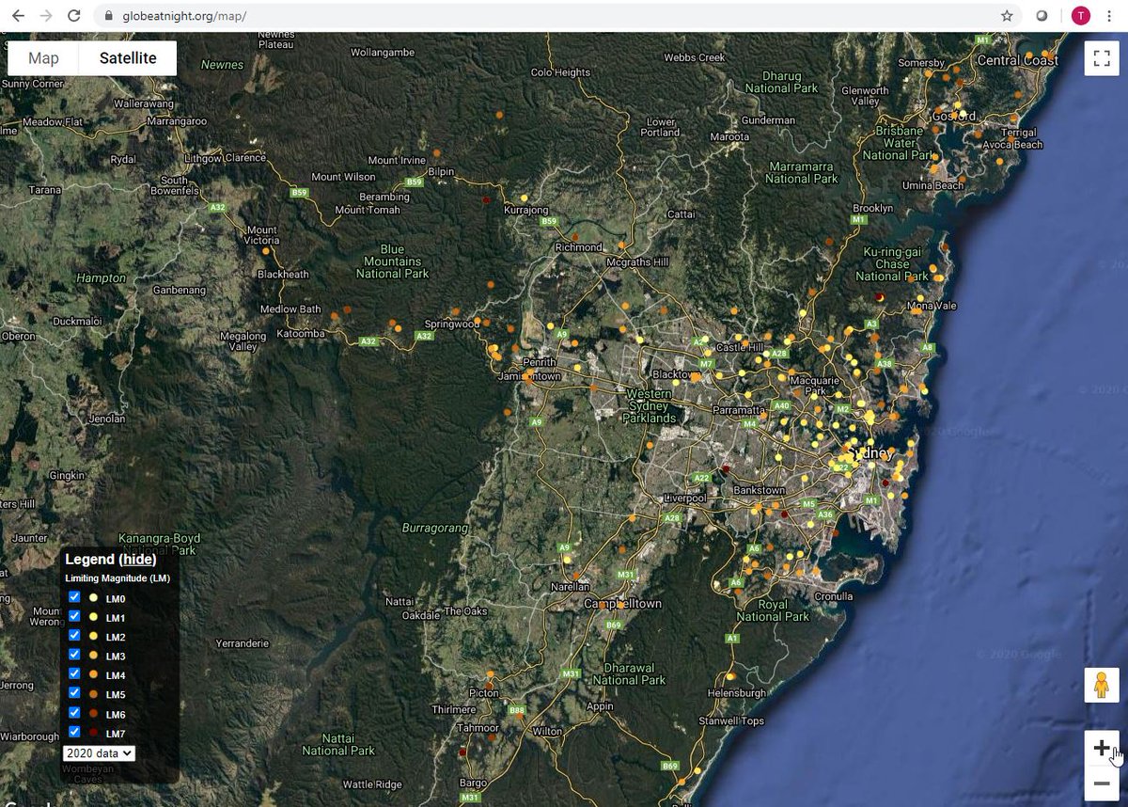
Task: Open the Chrome profile avatar
Action: click(1080, 16)
